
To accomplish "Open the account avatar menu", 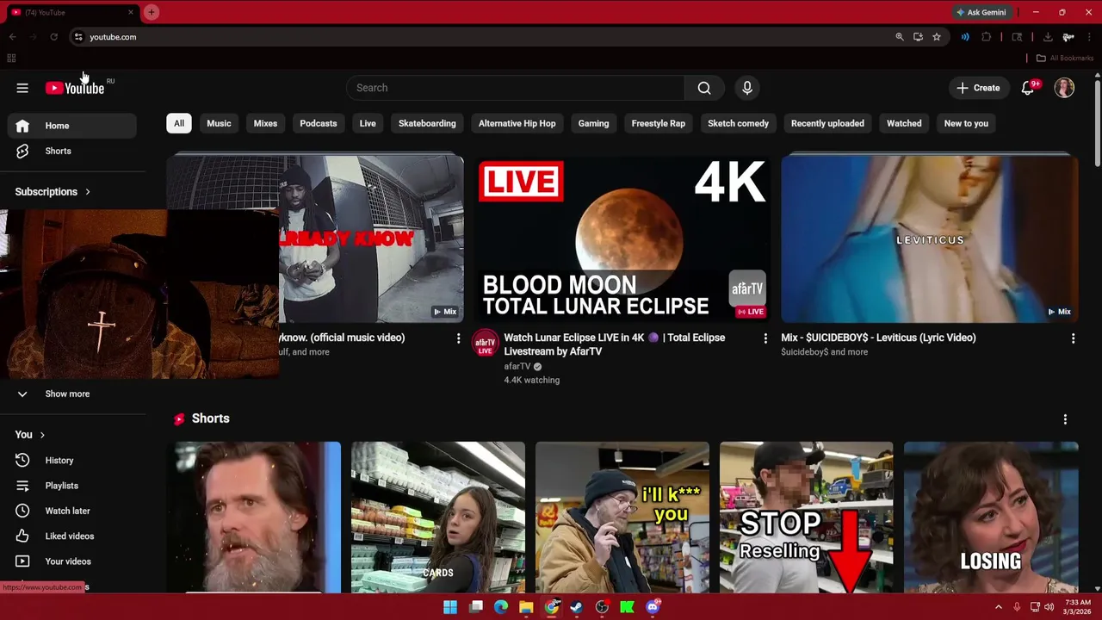I will click(x=1064, y=88).
